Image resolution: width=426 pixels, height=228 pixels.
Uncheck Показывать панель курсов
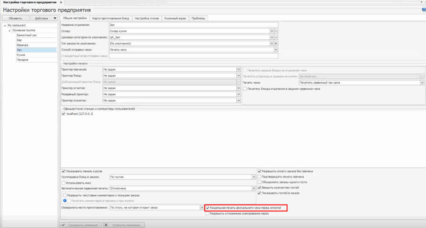[x=63, y=171]
